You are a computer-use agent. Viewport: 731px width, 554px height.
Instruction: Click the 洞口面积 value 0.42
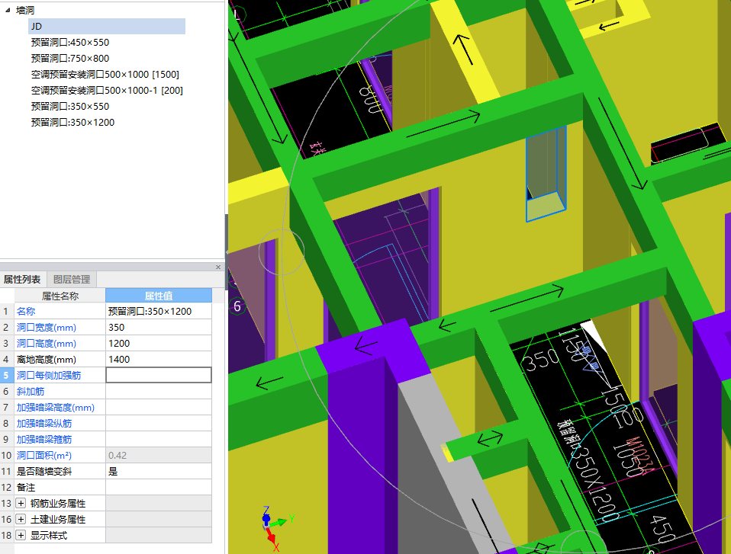coord(159,455)
